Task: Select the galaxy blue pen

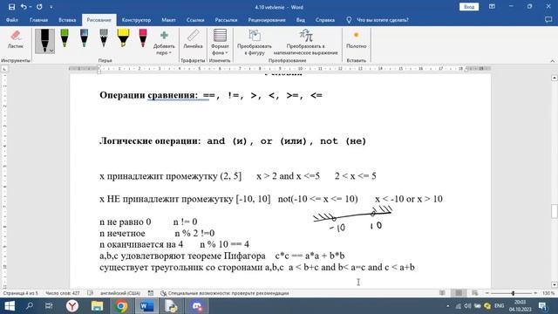Action: click(x=84, y=38)
